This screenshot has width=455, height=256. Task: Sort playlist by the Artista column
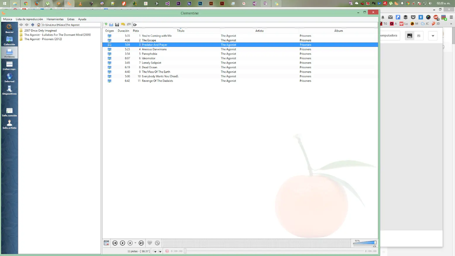coord(259,31)
